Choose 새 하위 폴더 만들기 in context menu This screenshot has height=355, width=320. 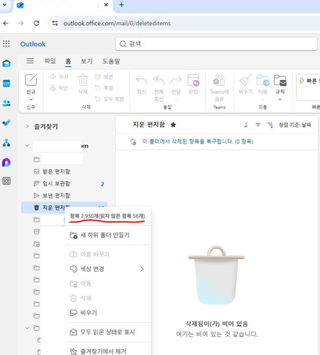pos(108,235)
